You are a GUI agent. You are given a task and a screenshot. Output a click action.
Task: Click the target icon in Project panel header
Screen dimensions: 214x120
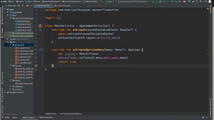coord(19,6)
